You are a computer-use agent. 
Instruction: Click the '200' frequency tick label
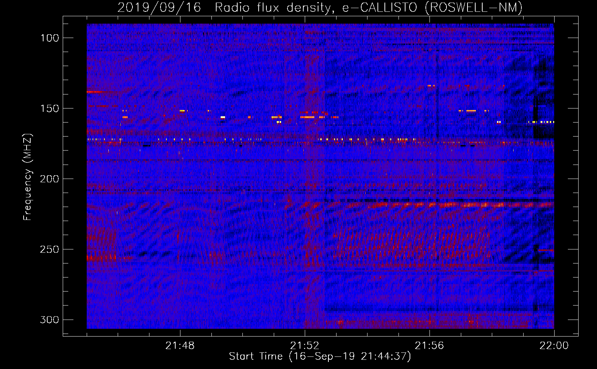coord(49,179)
